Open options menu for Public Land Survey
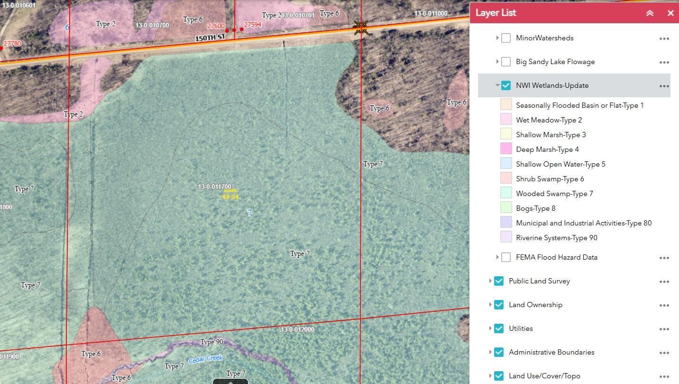 coord(664,281)
